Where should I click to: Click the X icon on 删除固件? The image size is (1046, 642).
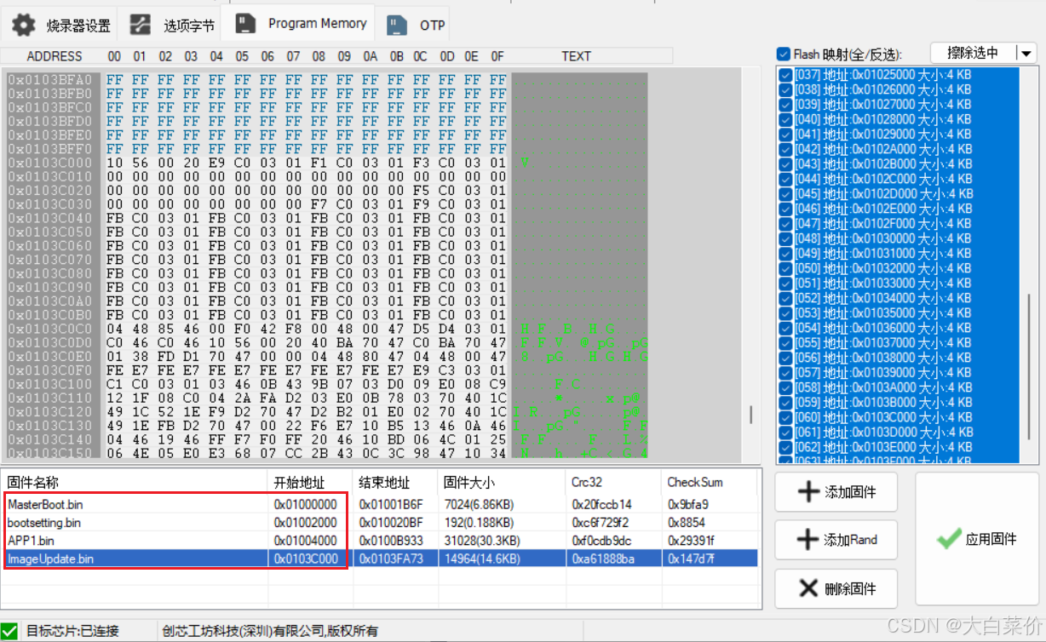pos(809,588)
